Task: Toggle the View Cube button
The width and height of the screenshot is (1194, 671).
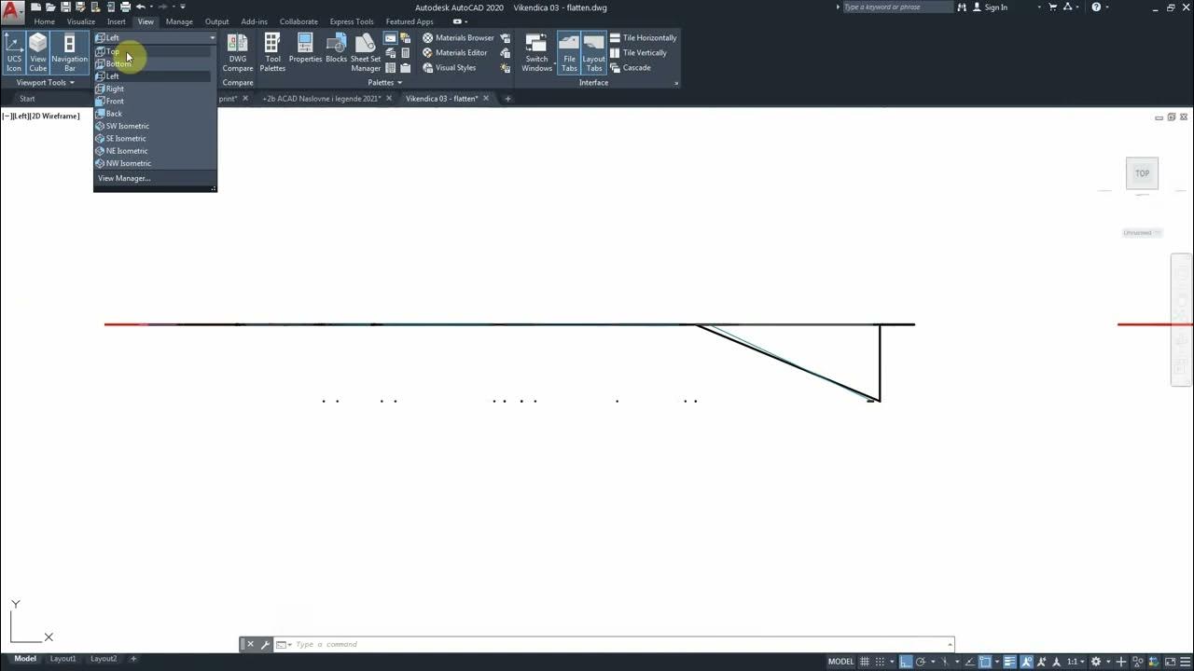Action: point(37,52)
